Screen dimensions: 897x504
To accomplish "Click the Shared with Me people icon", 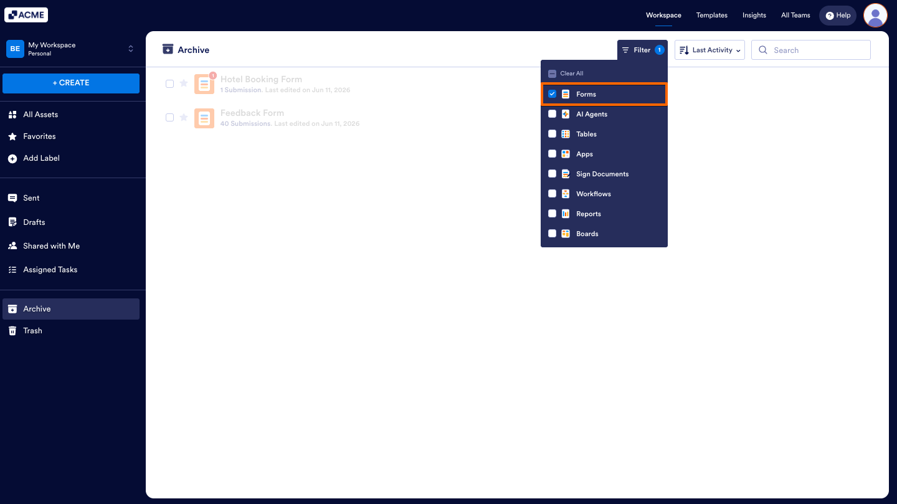I will (12, 246).
